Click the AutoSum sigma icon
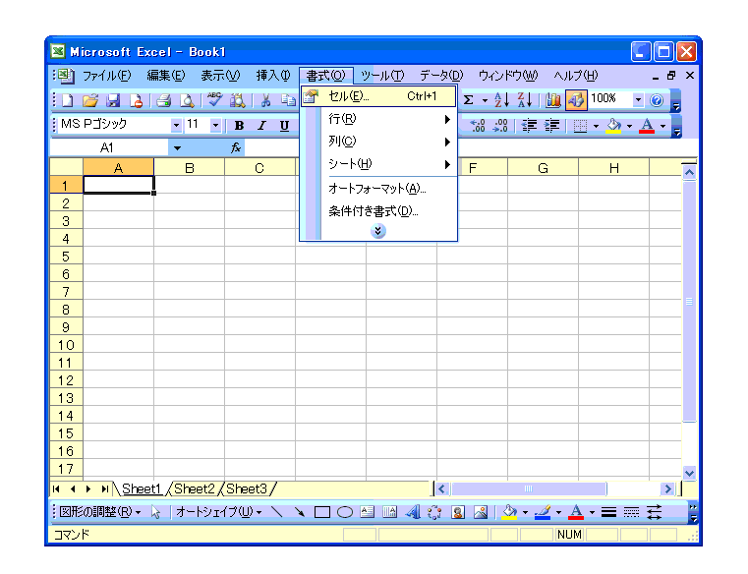 coord(469,99)
